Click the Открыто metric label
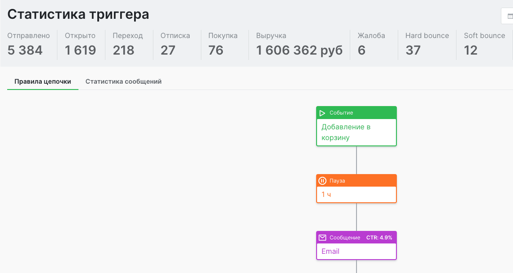The image size is (513, 273). click(x=80, y=36)
